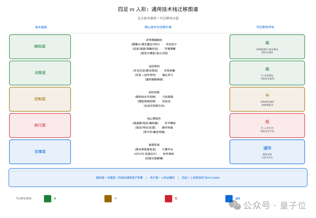Click the 核心零部件 heading text
This screenshot has width=316, height=218.
tap(154, 118)
